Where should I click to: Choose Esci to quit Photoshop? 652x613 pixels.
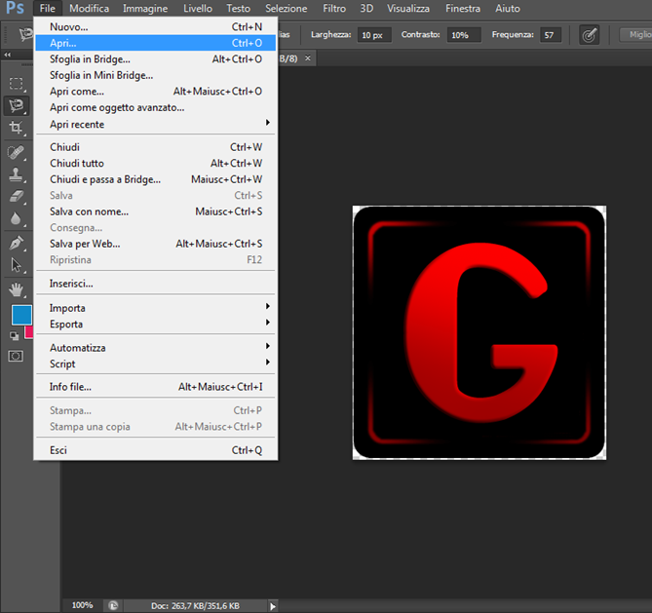pyautogui.click(x=155, y=450)
